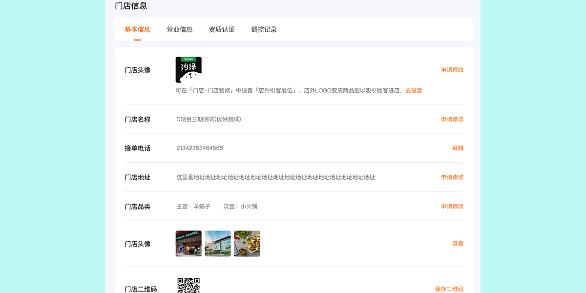Image resolution: width=586 pixels, height=293 pixels.
Task: Open the building exterior photo thumbnail
Action: (x=218, y=244)
